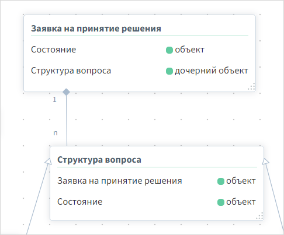
Task: Click the 'Заявка на принятие решения' attribute in the lower card
Action: point(120,181)
